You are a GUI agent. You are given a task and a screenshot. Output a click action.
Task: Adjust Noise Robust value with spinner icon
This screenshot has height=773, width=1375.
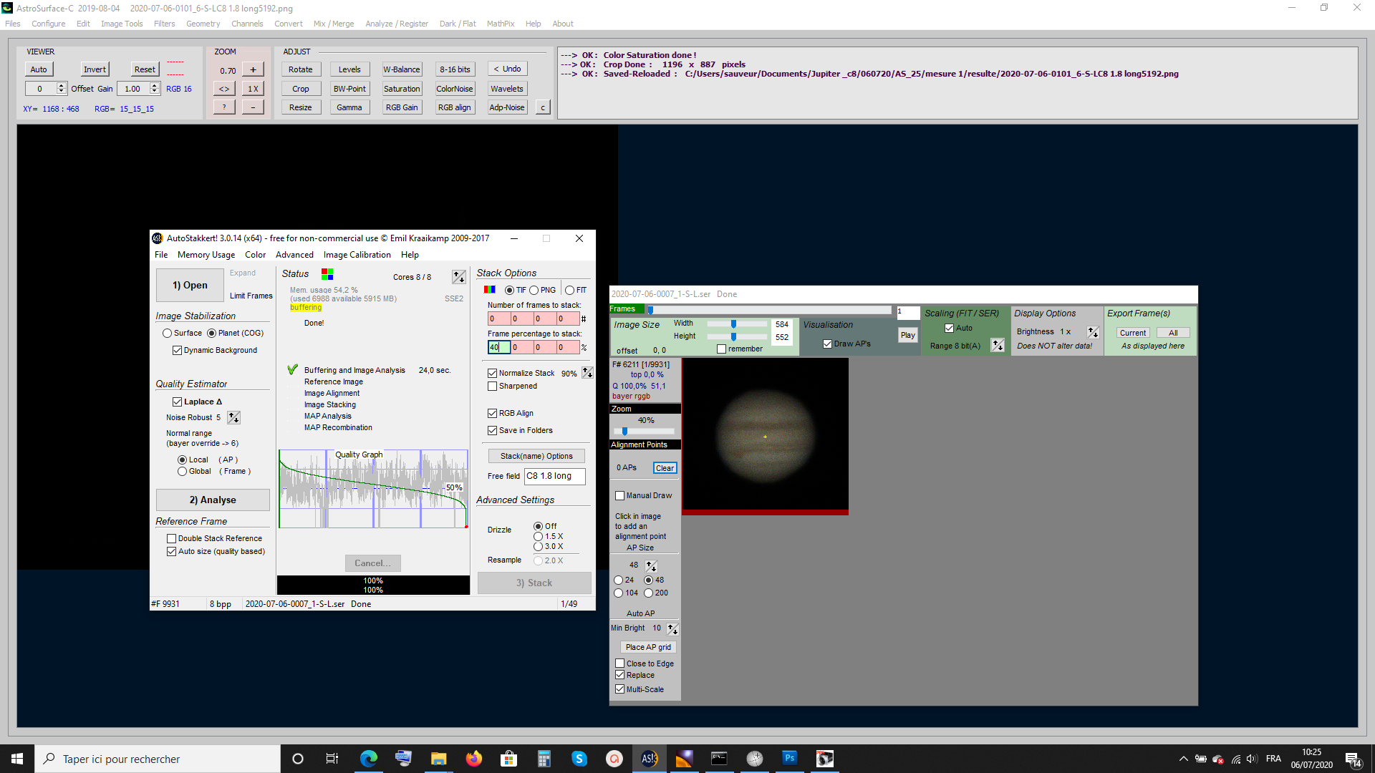click(x=233, y=417)
